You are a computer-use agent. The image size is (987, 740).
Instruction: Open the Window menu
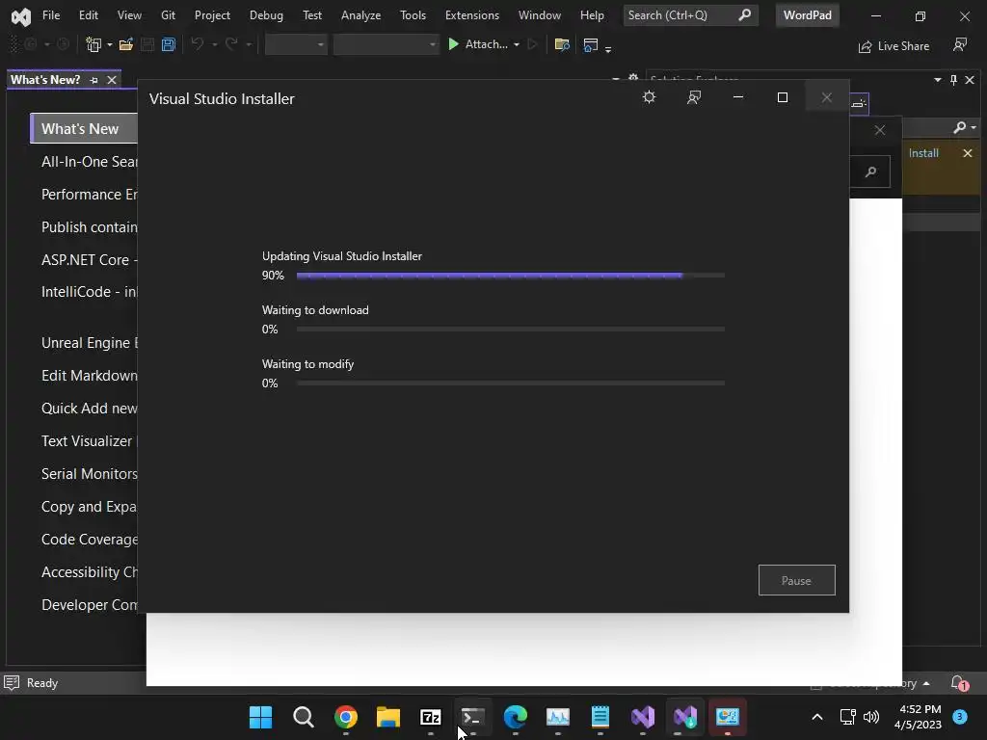(540, 15)
